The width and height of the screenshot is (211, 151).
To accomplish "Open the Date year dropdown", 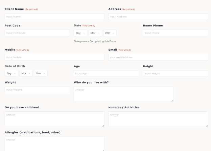I will click(x=110, y=33).
